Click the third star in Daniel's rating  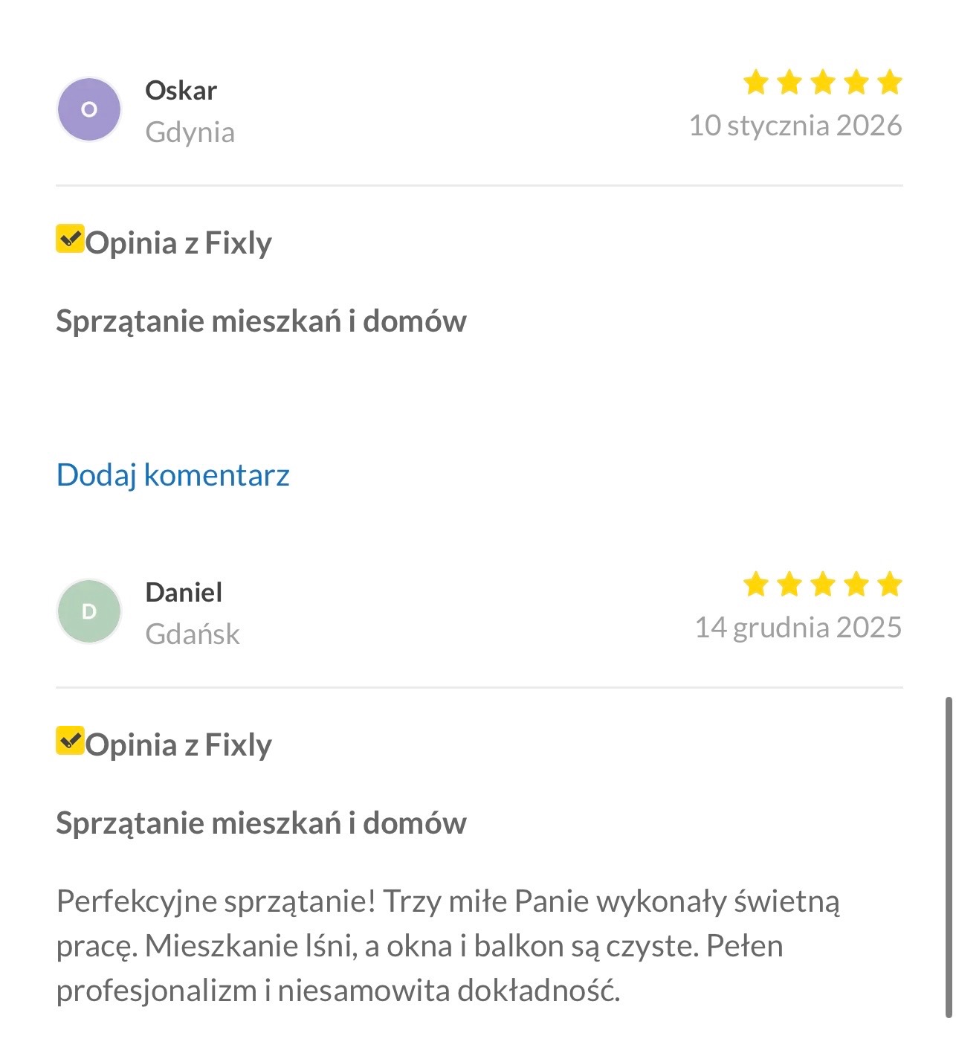(x=821, y=585)
